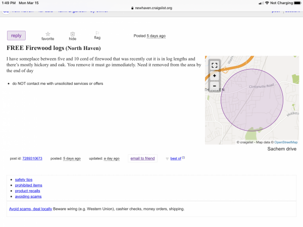Tap the purple location circle on the map

tap(250, 101)
